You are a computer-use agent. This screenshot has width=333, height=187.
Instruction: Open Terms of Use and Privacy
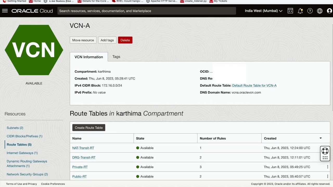22,184
